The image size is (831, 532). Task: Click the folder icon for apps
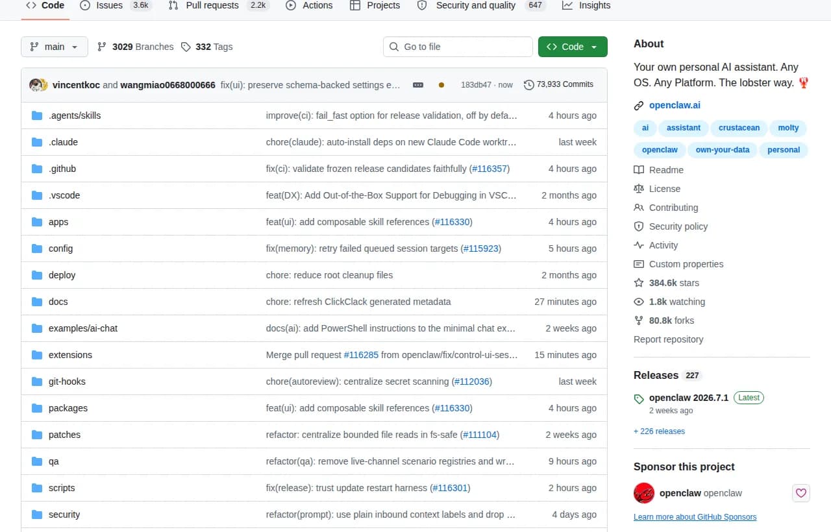click(37, 222)
